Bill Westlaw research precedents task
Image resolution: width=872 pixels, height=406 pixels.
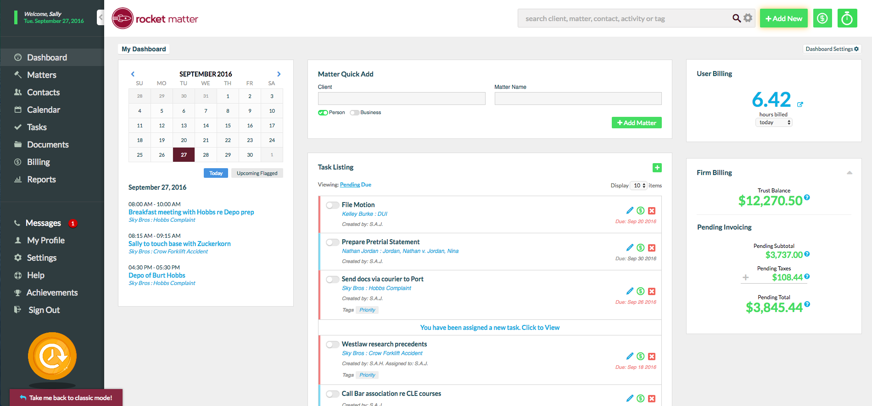click(641, 357)
